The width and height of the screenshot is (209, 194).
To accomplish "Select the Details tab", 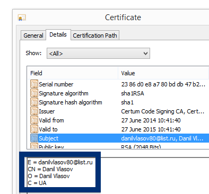I will (58, 34).
